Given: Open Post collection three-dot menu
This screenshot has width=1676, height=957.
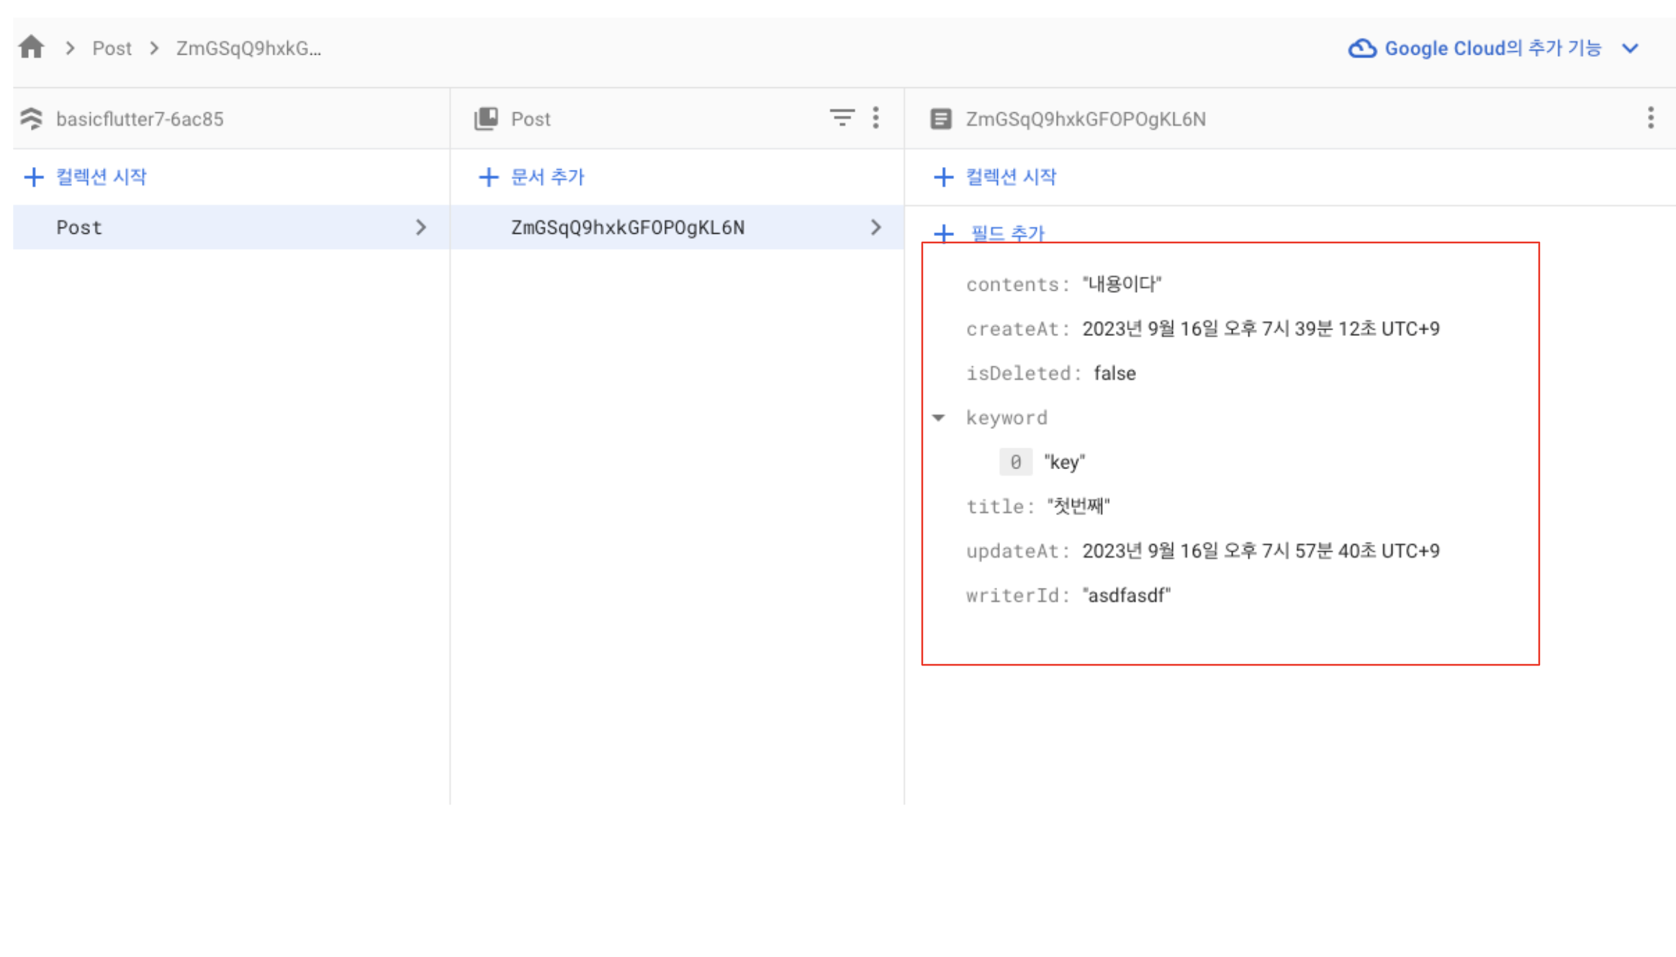Looking at the screenshot, I should (x=875, y=118).
